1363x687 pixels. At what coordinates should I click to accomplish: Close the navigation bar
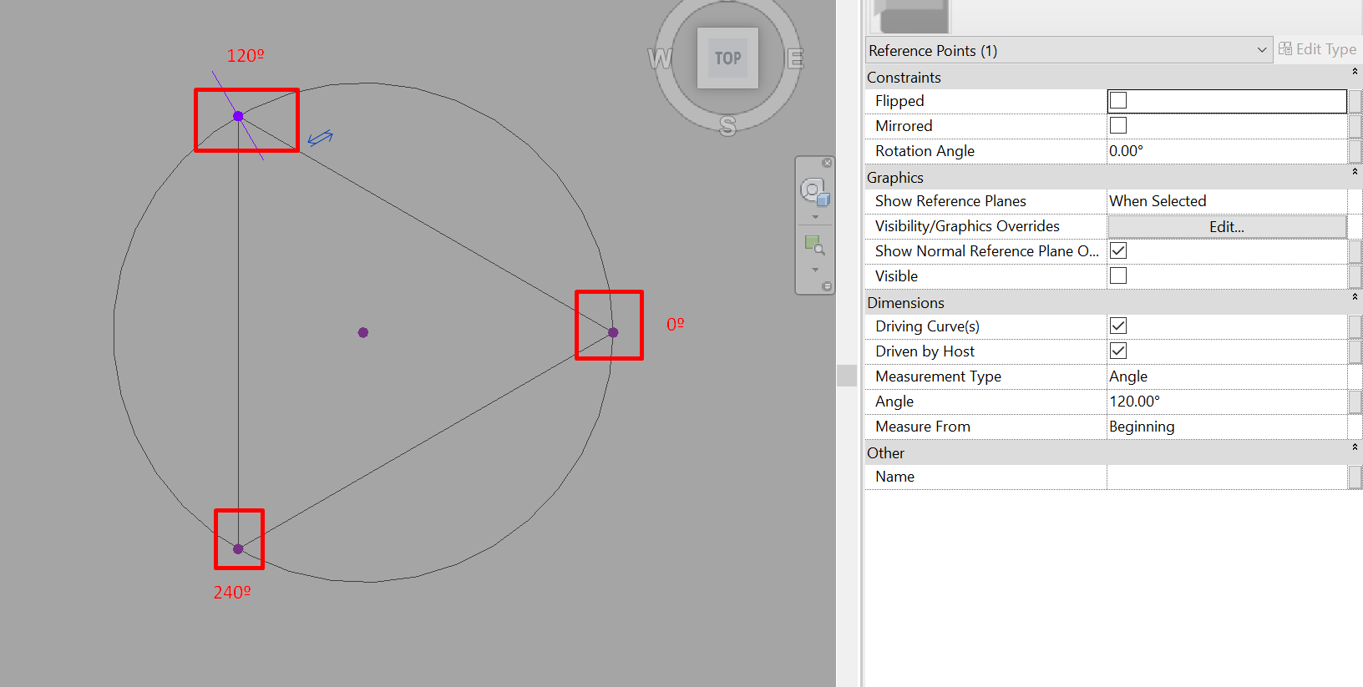pos(827,163)
